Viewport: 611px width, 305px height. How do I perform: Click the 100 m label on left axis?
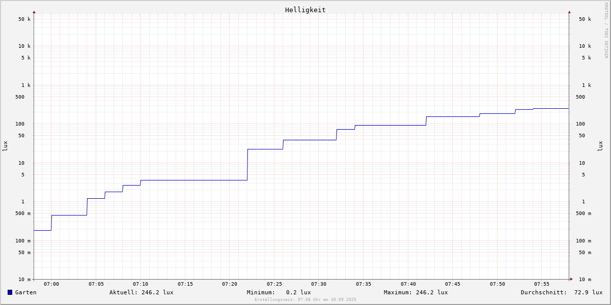[x=23, y=241]
